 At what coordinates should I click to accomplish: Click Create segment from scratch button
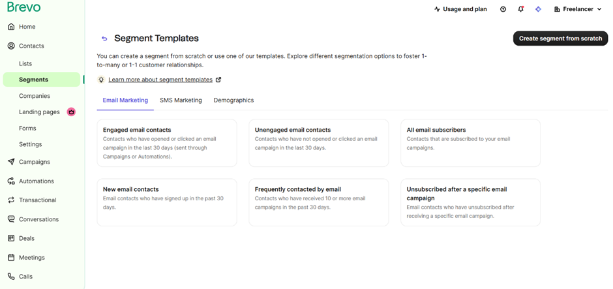click(x=560, y=38)
